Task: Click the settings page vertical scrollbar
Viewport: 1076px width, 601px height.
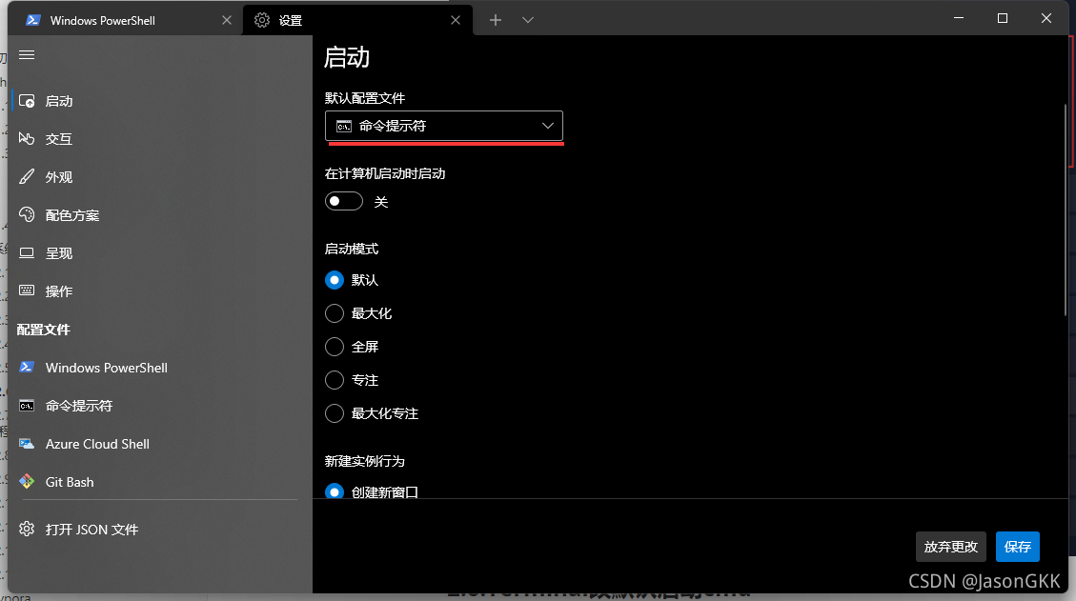Action: [1065, 210]
